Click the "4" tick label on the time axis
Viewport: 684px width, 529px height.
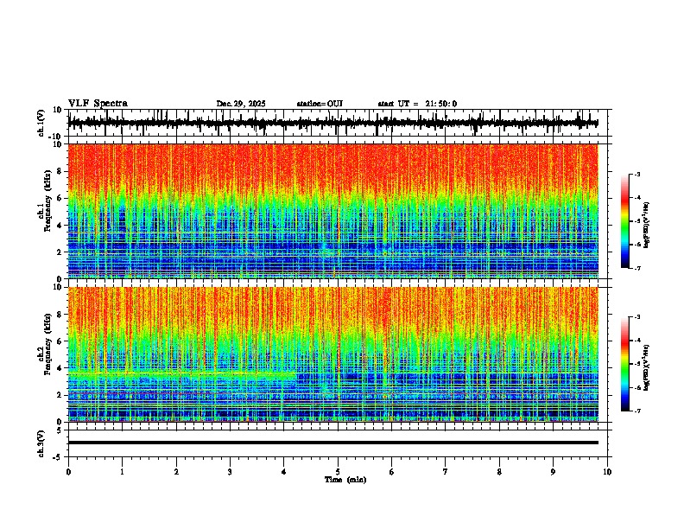click(x=284, y=472)
